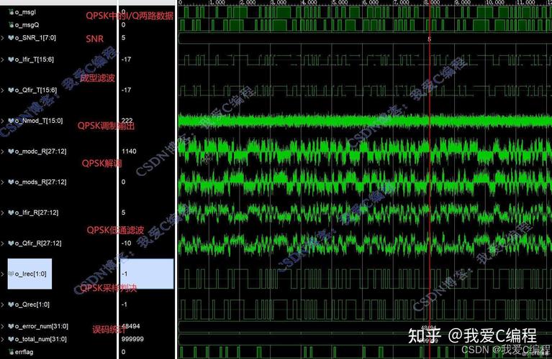Click the bus icon beside o_error_num[31:0]

(12, 327)
